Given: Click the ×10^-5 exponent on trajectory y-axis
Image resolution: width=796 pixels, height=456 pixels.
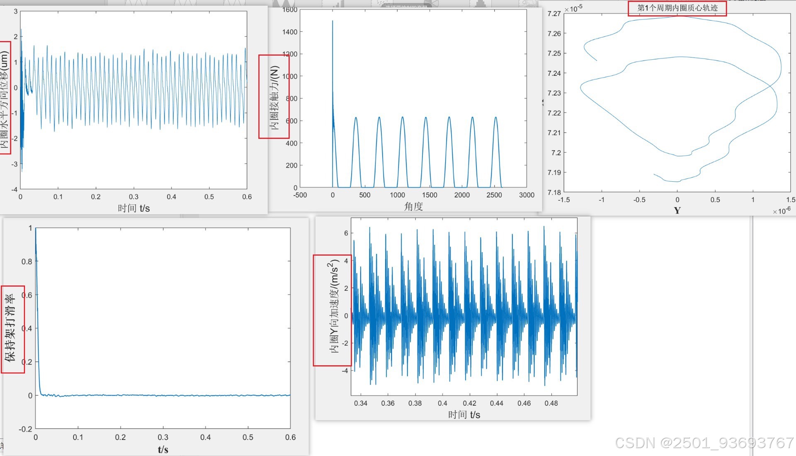Looking at the screenshot, I should pos(573,8).
